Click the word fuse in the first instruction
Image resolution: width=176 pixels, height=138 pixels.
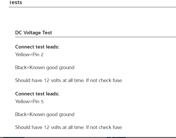pyautogui.click(x=118, y=80)
